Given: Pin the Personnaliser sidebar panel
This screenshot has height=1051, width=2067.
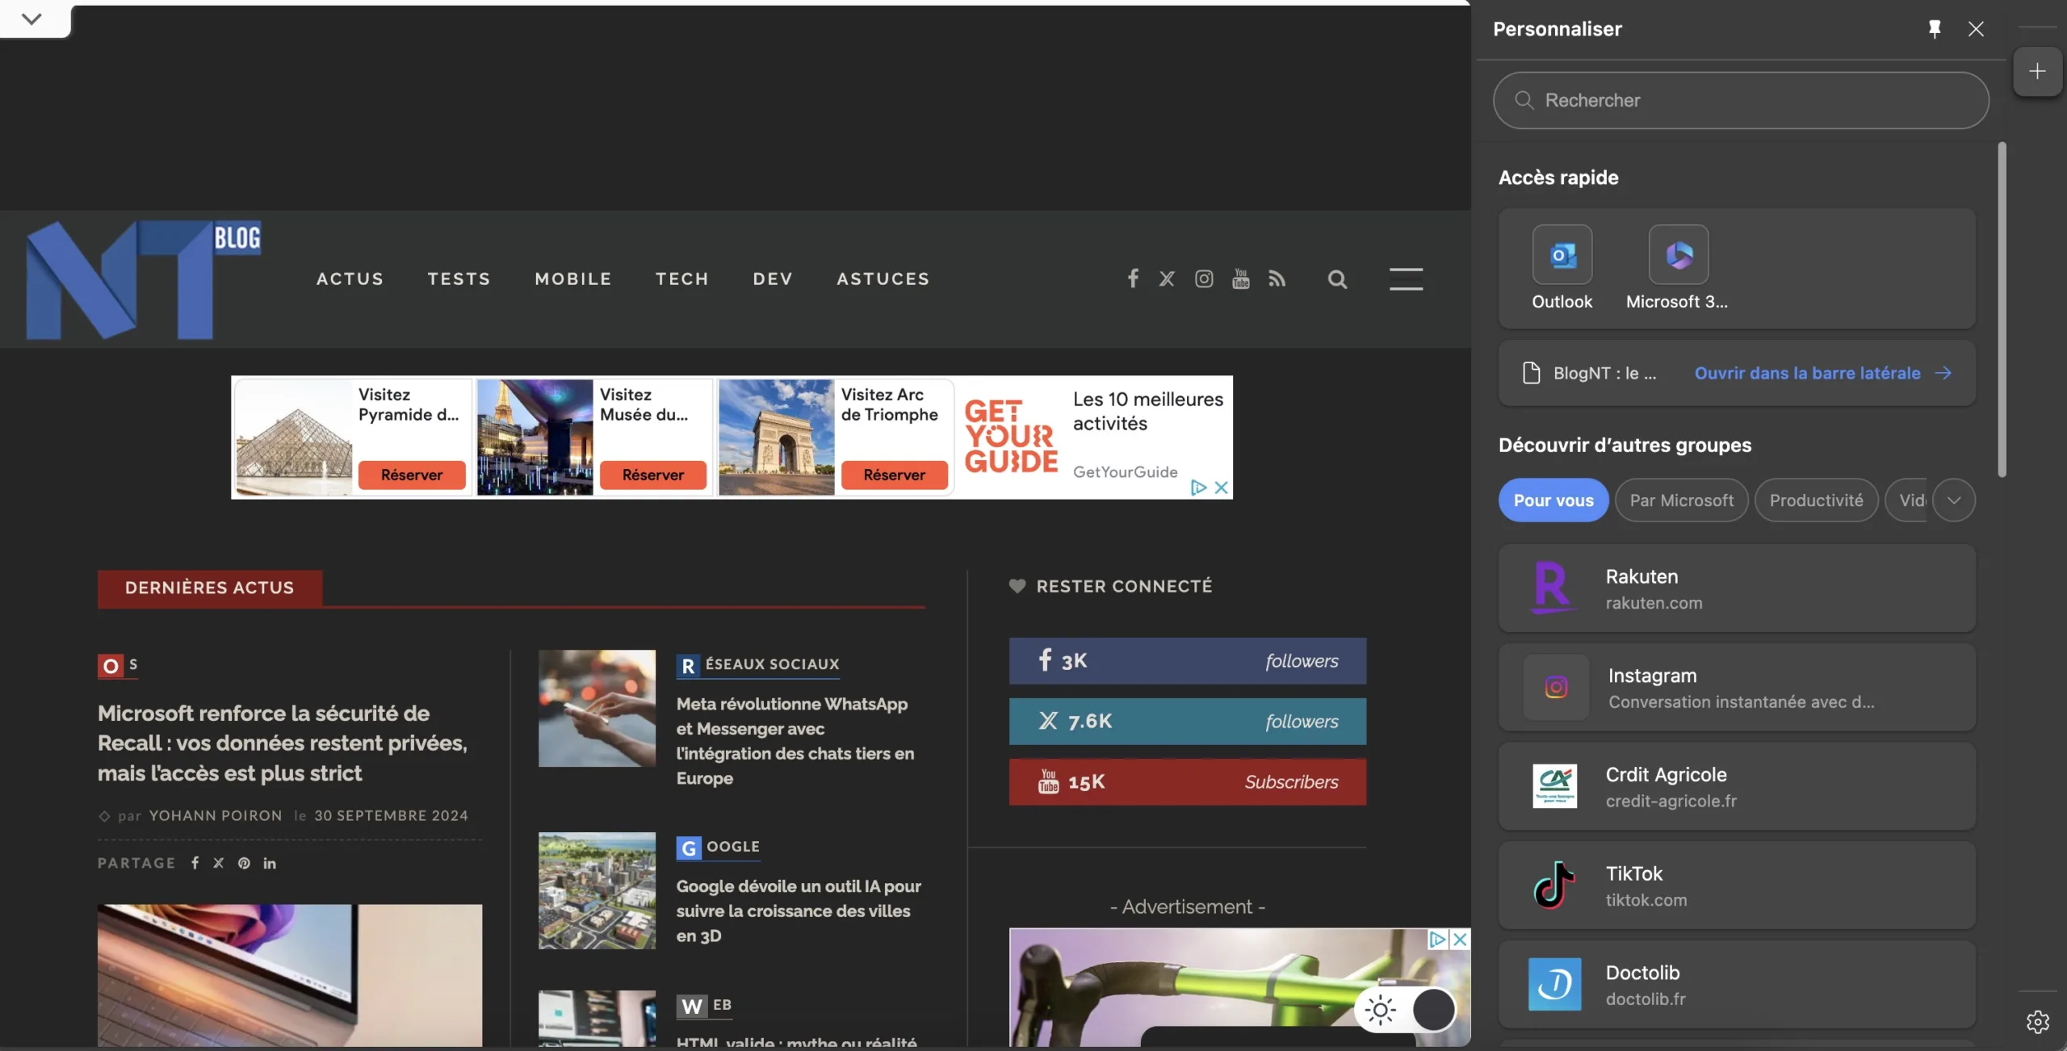Looking at the screenshot, I should (1934, 29).
